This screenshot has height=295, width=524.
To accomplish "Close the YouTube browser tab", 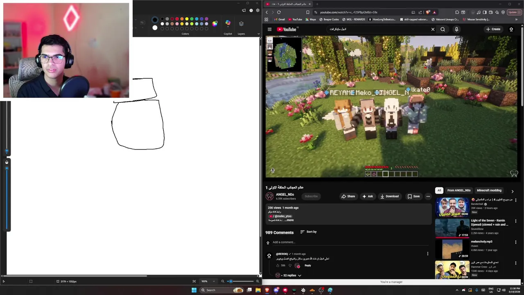I will [310, 4].
